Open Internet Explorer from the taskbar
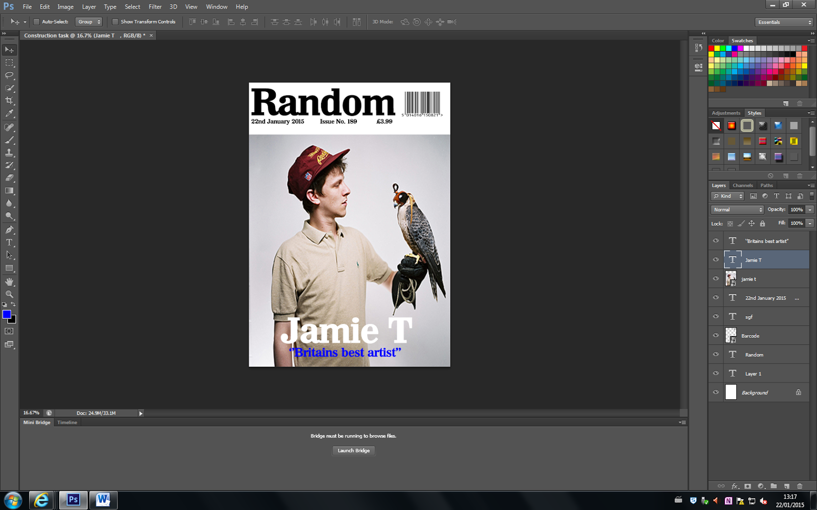Image resolution: width=817 pixels, height=510 pixels. coord(41,500)
